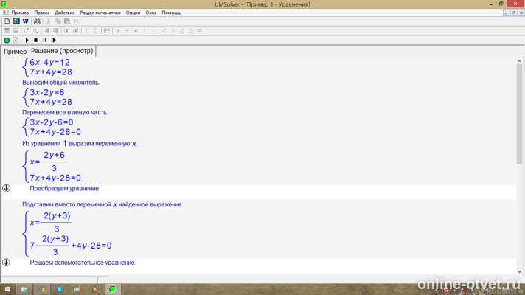Insert parentheses icon
This screenshot has height=295, width=525.
66,31
